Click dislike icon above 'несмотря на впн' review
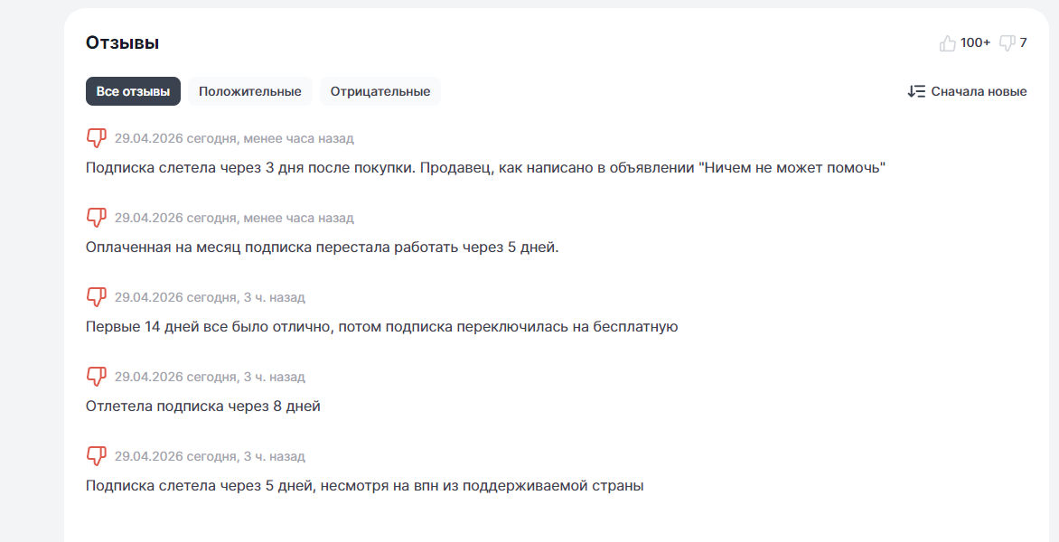Viewport: 1059px width, 542px height. click(96, 456)
